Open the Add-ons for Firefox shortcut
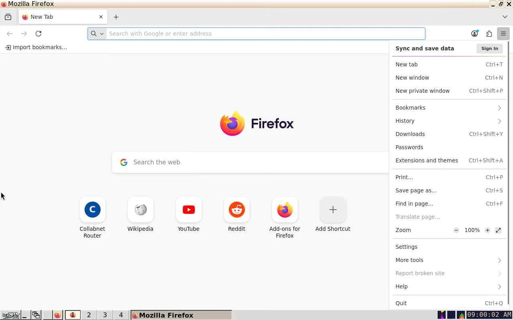The width and height of the screenshot is (513, 320). [285, 218]
